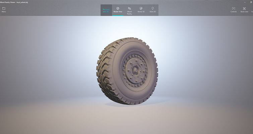
Task: Open the Menu icon at top left
Action: 4,8
